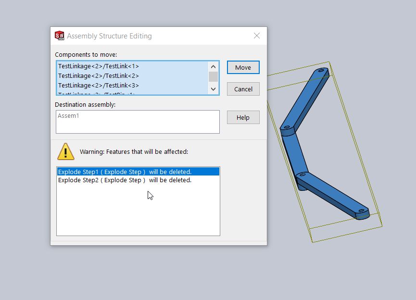This screenshot has height=300, width=416.
Task: Click the yellow warning triangle icon
Action: pos(66,151)
